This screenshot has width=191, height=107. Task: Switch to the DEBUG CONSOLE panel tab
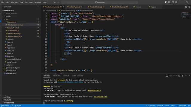click(78, 76)
